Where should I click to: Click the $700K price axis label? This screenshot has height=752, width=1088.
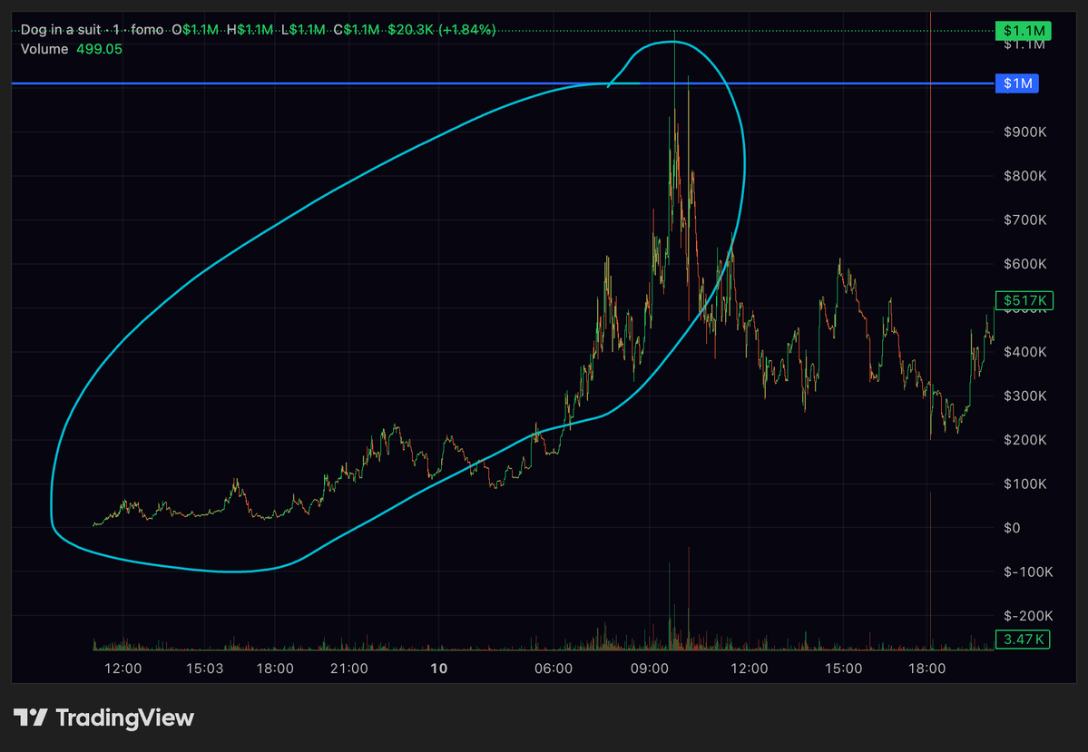point(1024,220)
